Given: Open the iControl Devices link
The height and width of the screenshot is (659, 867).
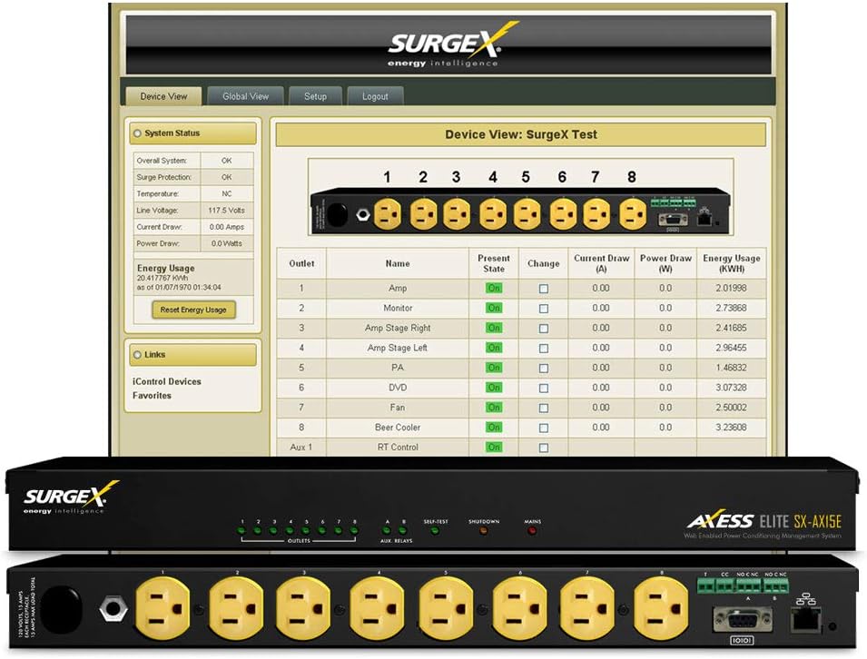Looking at the screenshot, I should click(166, 381).
